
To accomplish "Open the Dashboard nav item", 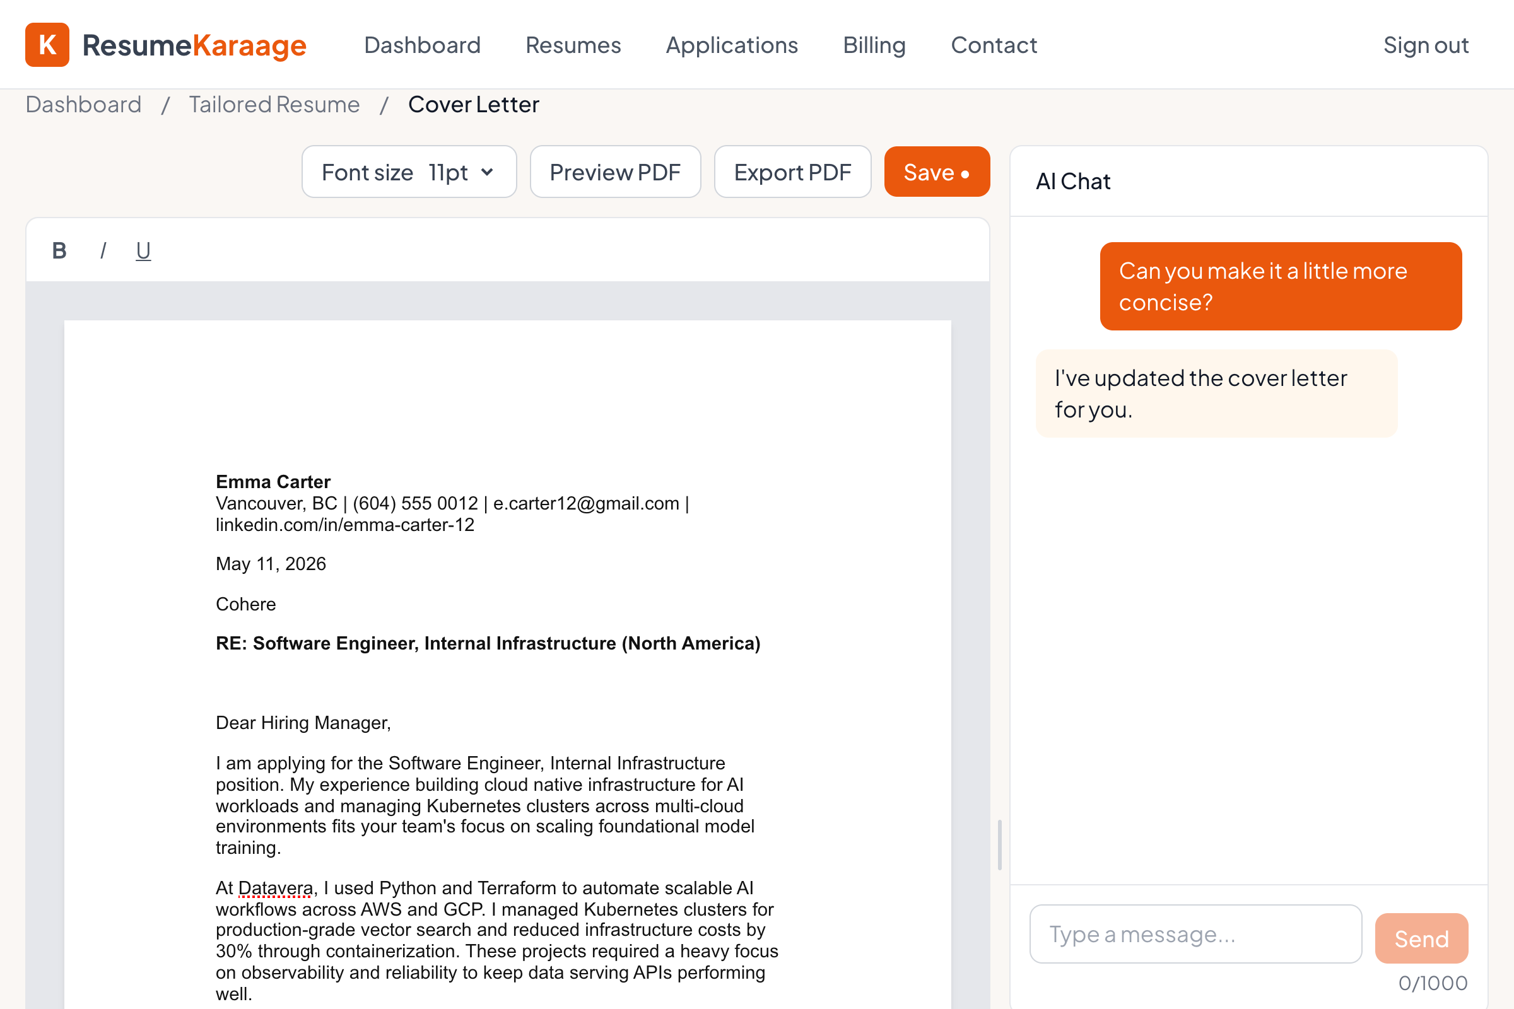I will [x=422, y=45].
